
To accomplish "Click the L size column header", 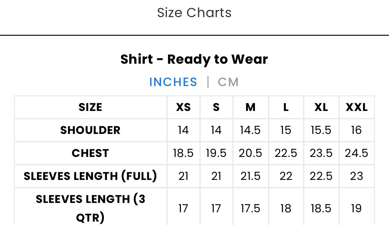I will (x=286, y=107).
